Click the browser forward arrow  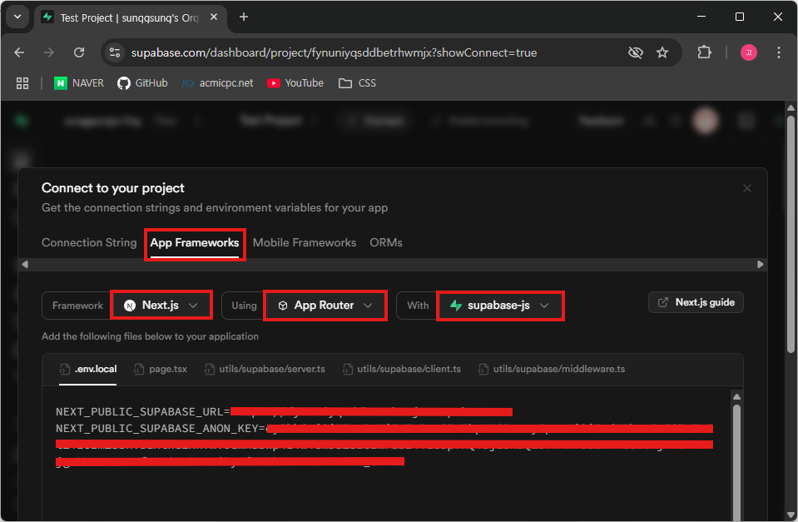pyautogui.click(x=49, y=52)
